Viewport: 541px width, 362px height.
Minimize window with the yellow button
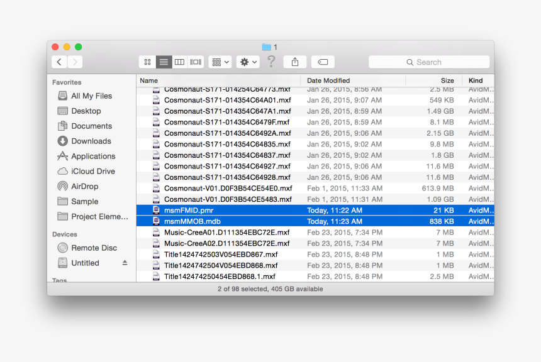click(67, 47)
